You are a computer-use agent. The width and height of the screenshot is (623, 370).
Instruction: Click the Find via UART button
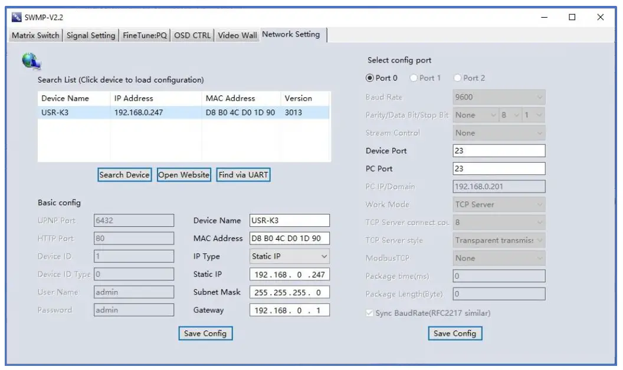coord(243,174)
